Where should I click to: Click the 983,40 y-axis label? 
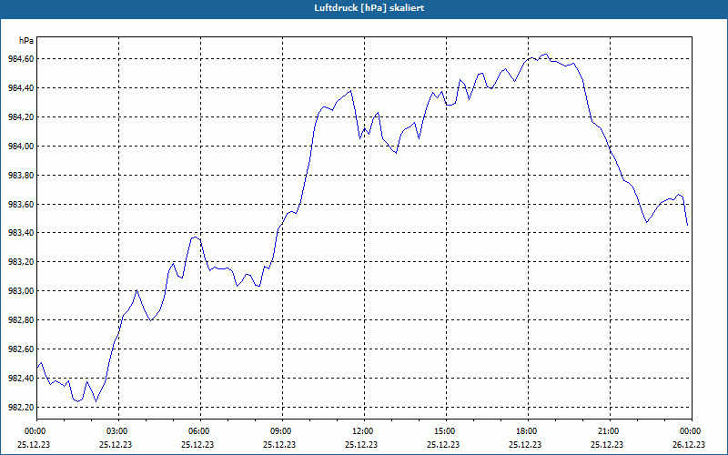click(21, 233)
